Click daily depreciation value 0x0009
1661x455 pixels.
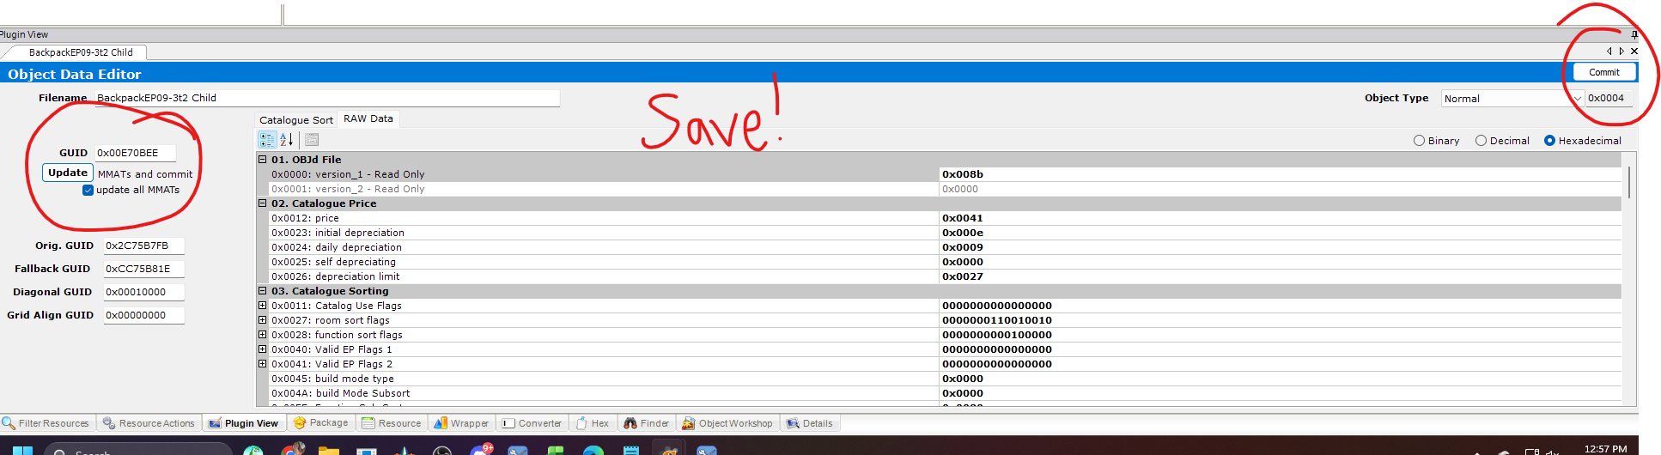pyautogui.click(x=1280, y=247)
